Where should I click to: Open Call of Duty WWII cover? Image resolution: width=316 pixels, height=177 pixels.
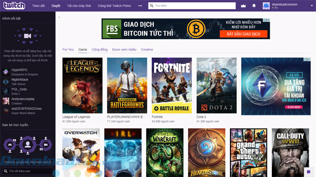[x=290, y=153]
